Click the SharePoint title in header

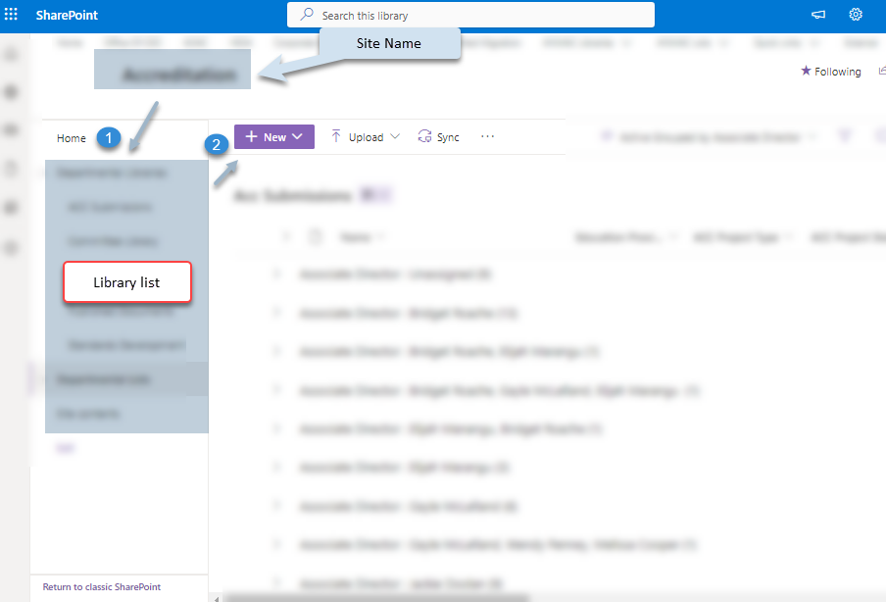(67, 16)
